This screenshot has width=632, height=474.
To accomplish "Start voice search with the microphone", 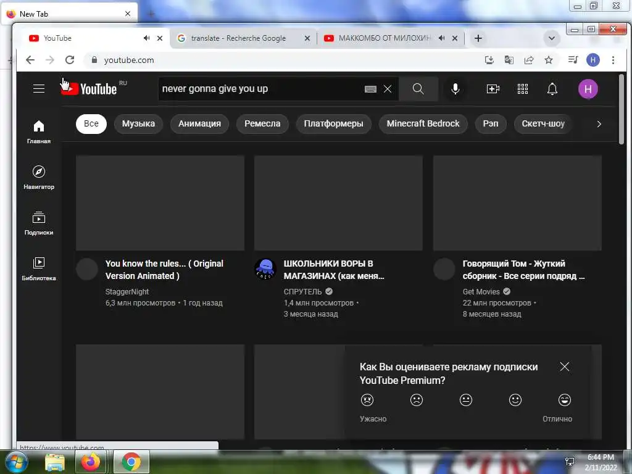I will pyautogui.click(x=455, y=89).
